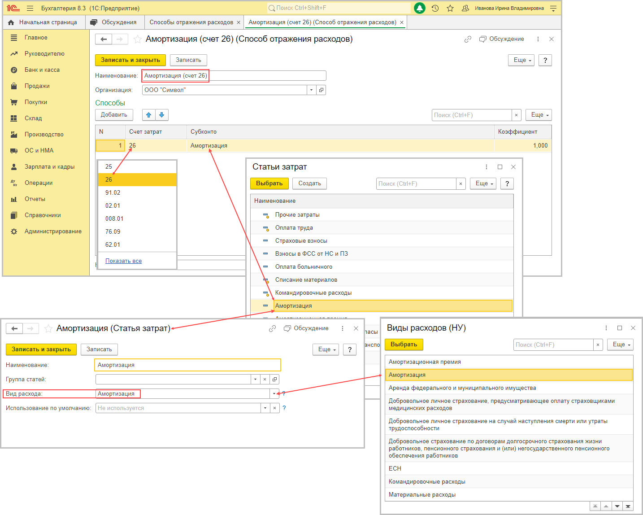Expand the Организация dropdown
The height and width of the screenshot is (515, 643).
312,90
